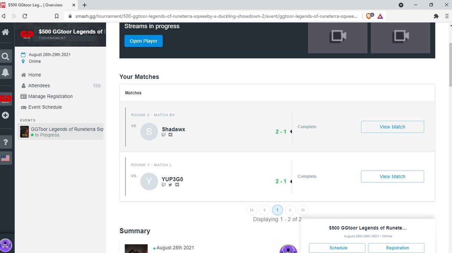
Task: Select the GGtoor red logo sidebar shortcut
Action: click(6, 99)
